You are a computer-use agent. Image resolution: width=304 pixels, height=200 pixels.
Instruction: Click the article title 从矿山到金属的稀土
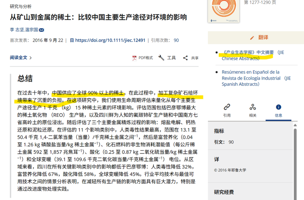98,17
